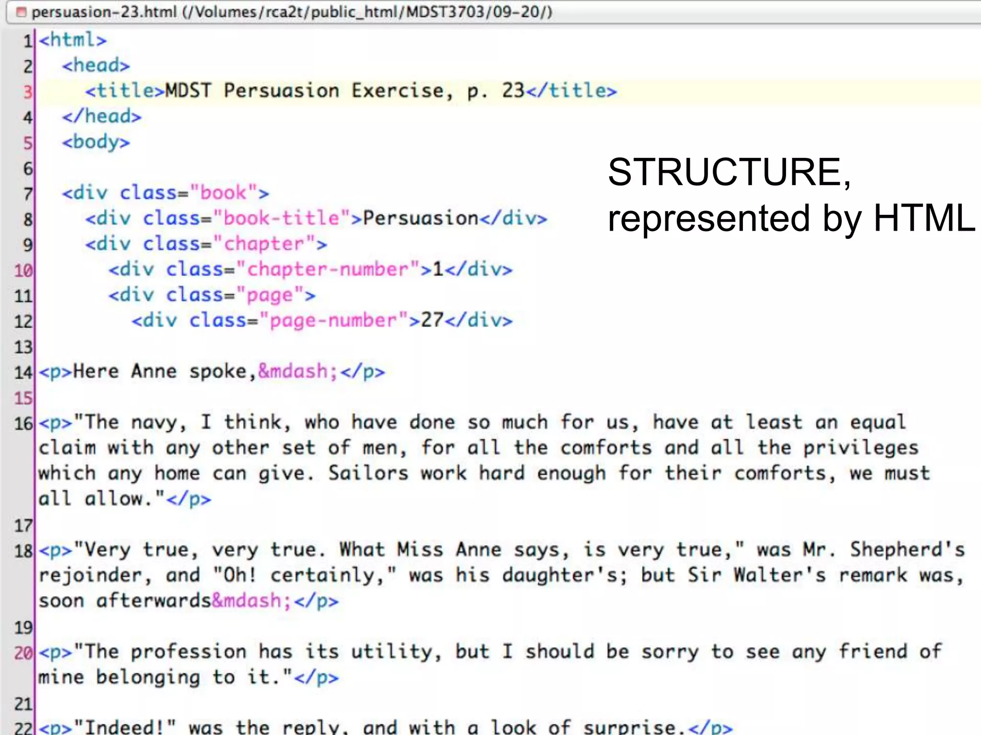Viewport: 981px width, 735px height.
Task: Click the paragraph beginning 'The navy, I think'
Action: coord(484,460)
